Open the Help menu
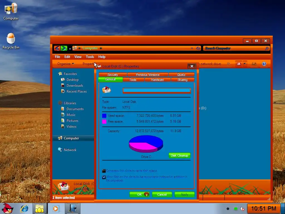Screen dimensions: 285x214 tap(102, 57)
